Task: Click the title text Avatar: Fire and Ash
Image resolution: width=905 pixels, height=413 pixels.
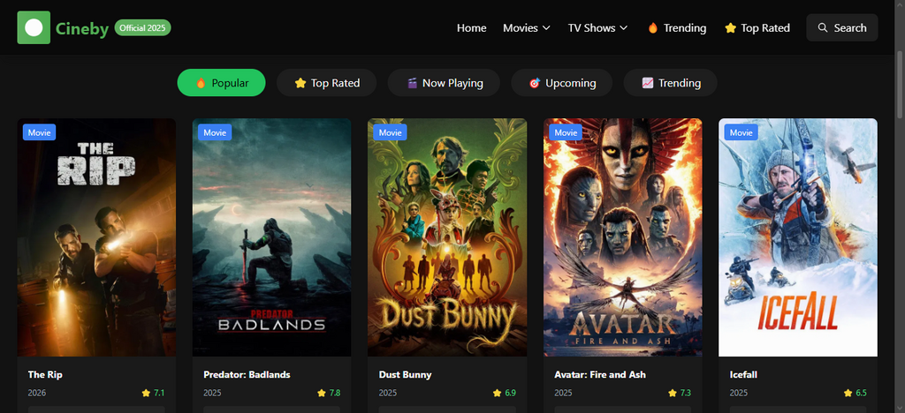Action: [600, 374]
